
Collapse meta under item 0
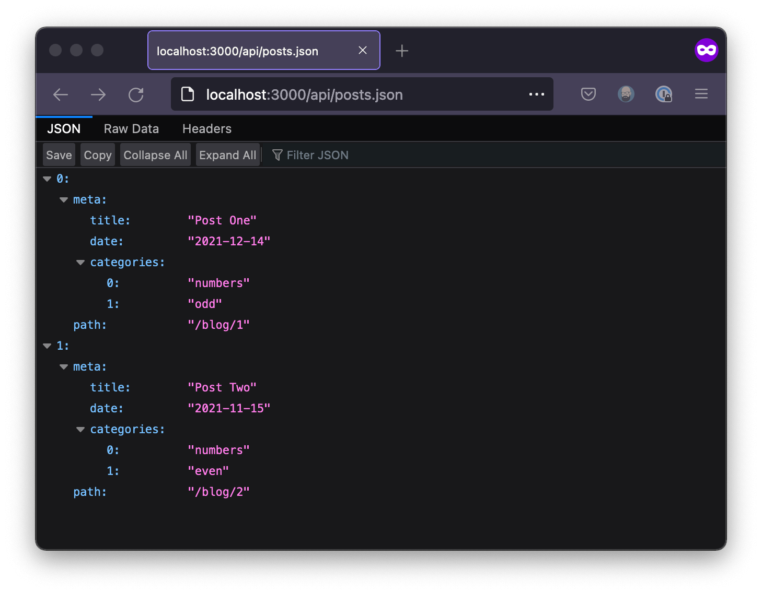pyautogui.click(x=64, y=200)
